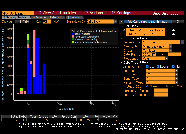Image resolution: width=186 pixels, height=134 pixels.
Task: Click the tallest pink term loan bar
Action: [x=34, y=54]
